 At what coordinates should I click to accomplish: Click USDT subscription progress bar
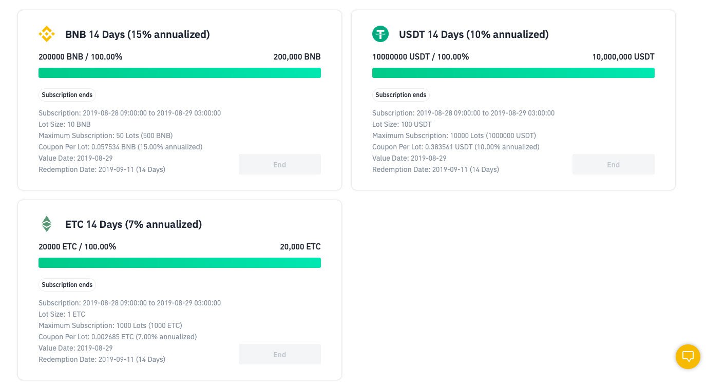pyautogui.click(x=513, y=73)
